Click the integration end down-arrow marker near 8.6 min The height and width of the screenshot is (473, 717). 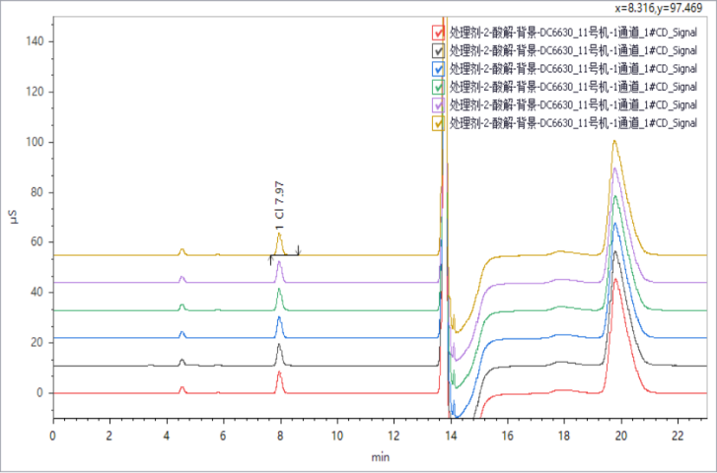(298, 249)
